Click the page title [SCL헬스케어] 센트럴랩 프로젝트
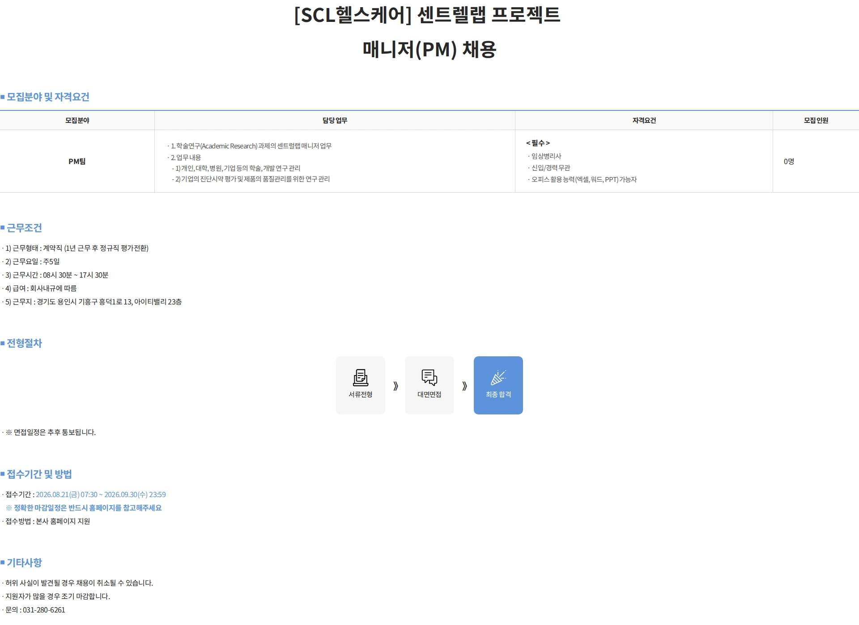The image size is (859, 625). pos(427,15)
